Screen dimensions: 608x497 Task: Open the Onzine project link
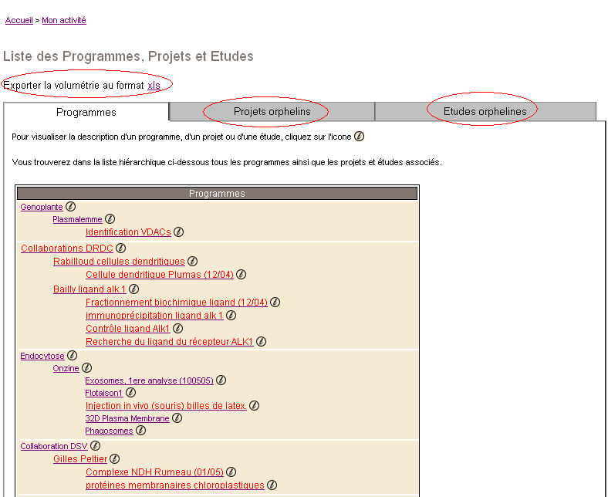coord(66,369)
